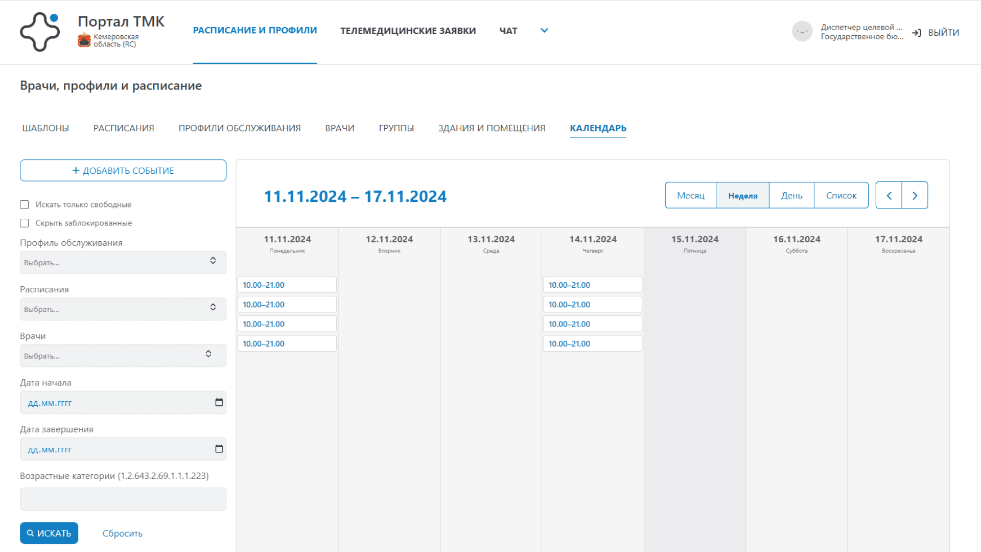The height and width of the screenshot is (552, 981).
Task: Click the Портал ТМК cross logo
Action: (40, 32)
